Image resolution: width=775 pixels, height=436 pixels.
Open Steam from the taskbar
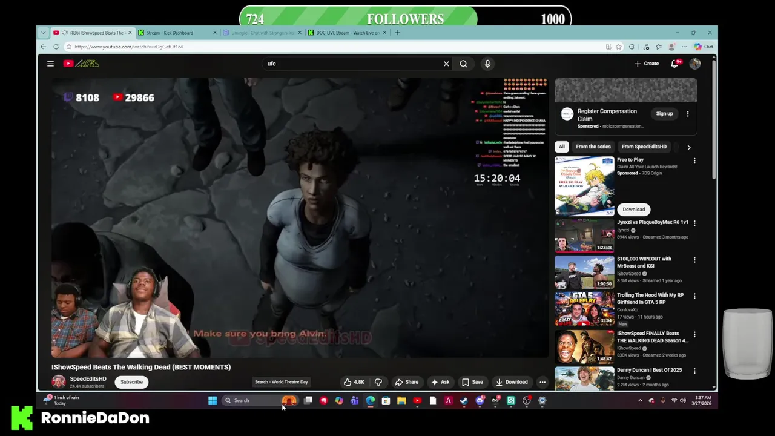[464, 400]
